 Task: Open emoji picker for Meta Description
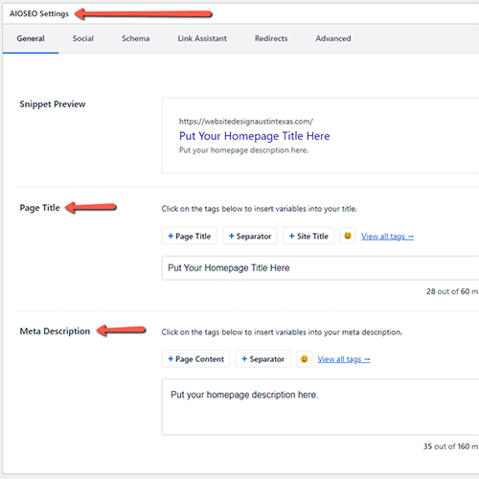[304, 359]
